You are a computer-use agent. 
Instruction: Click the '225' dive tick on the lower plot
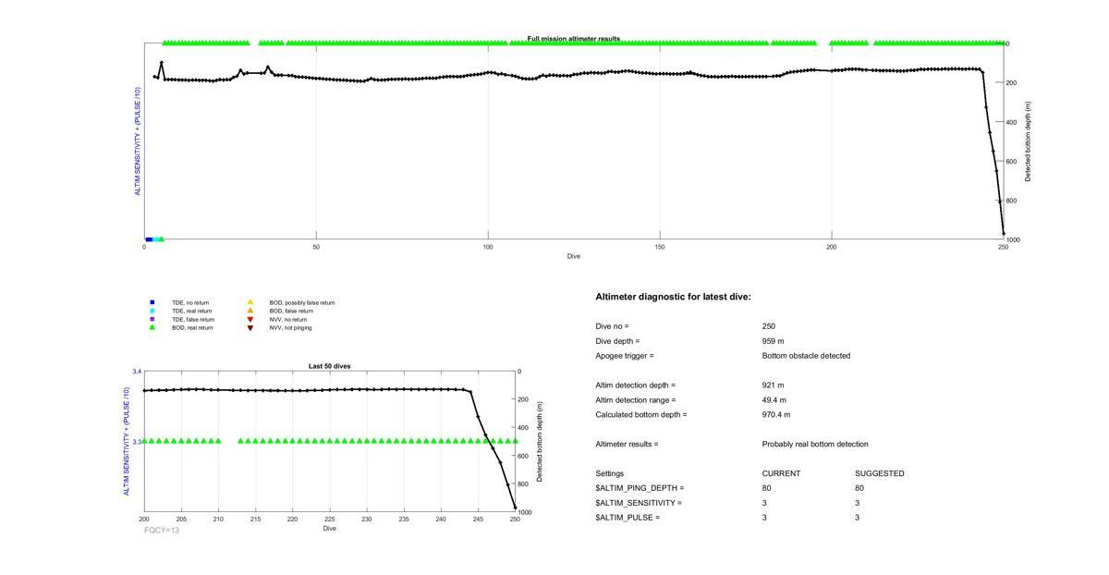tap(330, 520)
